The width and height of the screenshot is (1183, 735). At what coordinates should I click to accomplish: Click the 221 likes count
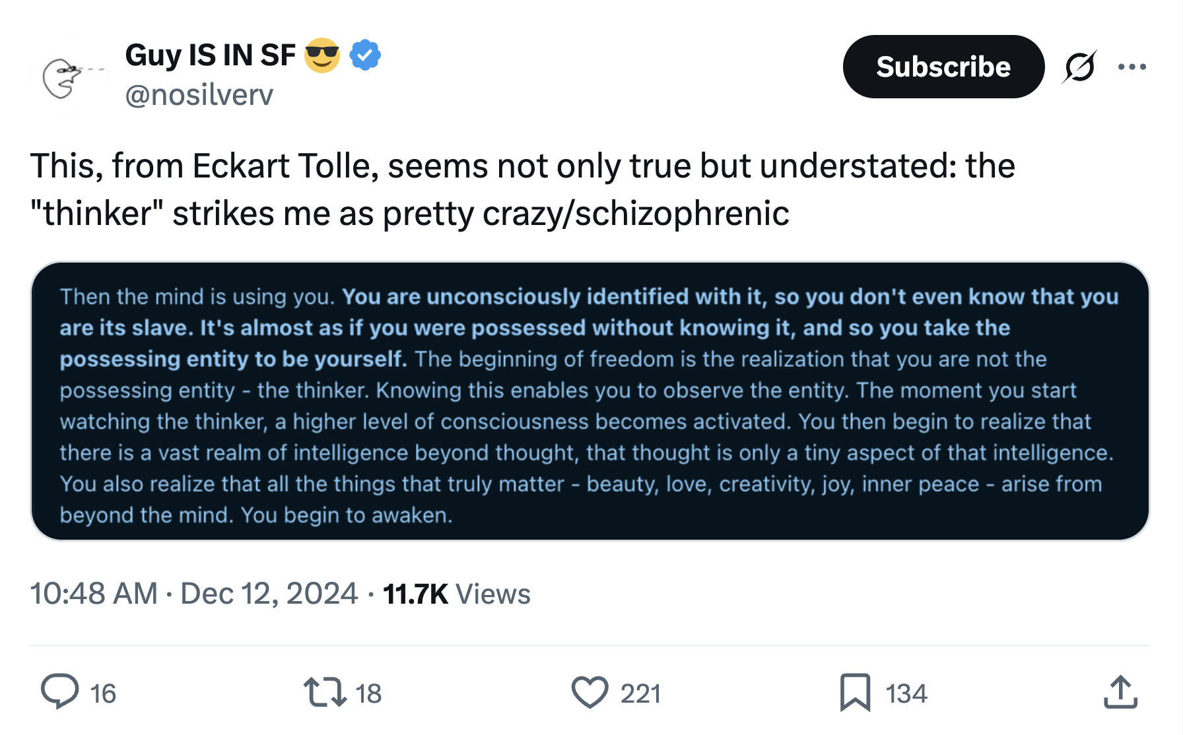tap(640, 693)
